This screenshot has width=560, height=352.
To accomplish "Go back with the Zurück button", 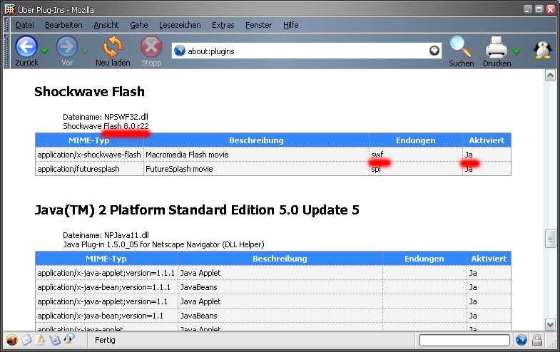I will coord(26,51).
